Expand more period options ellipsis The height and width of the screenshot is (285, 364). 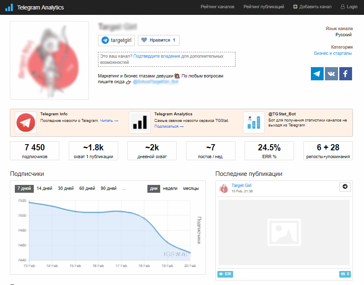124,189
